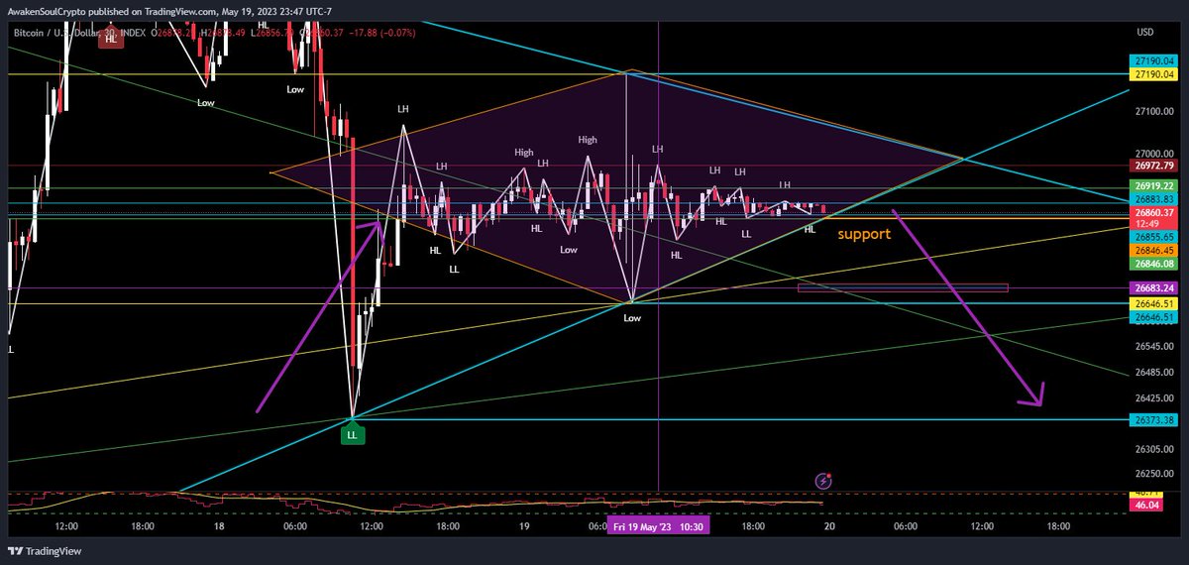
Task: Click the 26305.00 price axis tick
Action: [1153, 449]
